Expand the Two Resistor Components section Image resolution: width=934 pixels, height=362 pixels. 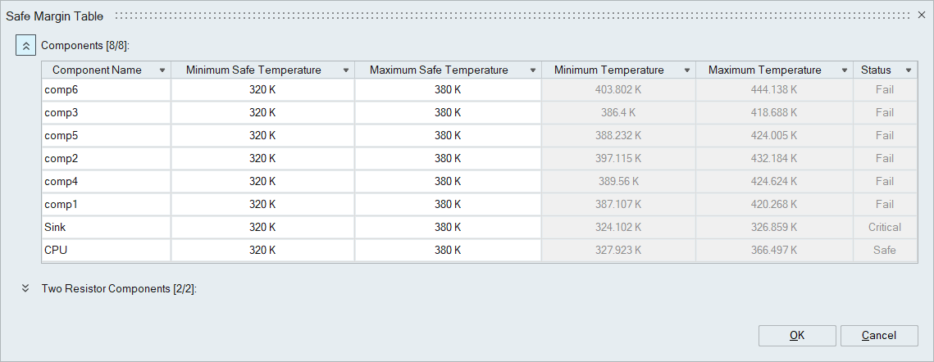(25, 288)
